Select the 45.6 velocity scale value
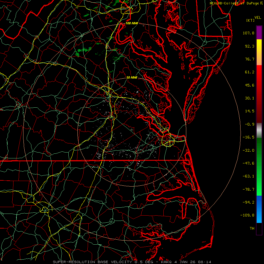 pos(250,85)
